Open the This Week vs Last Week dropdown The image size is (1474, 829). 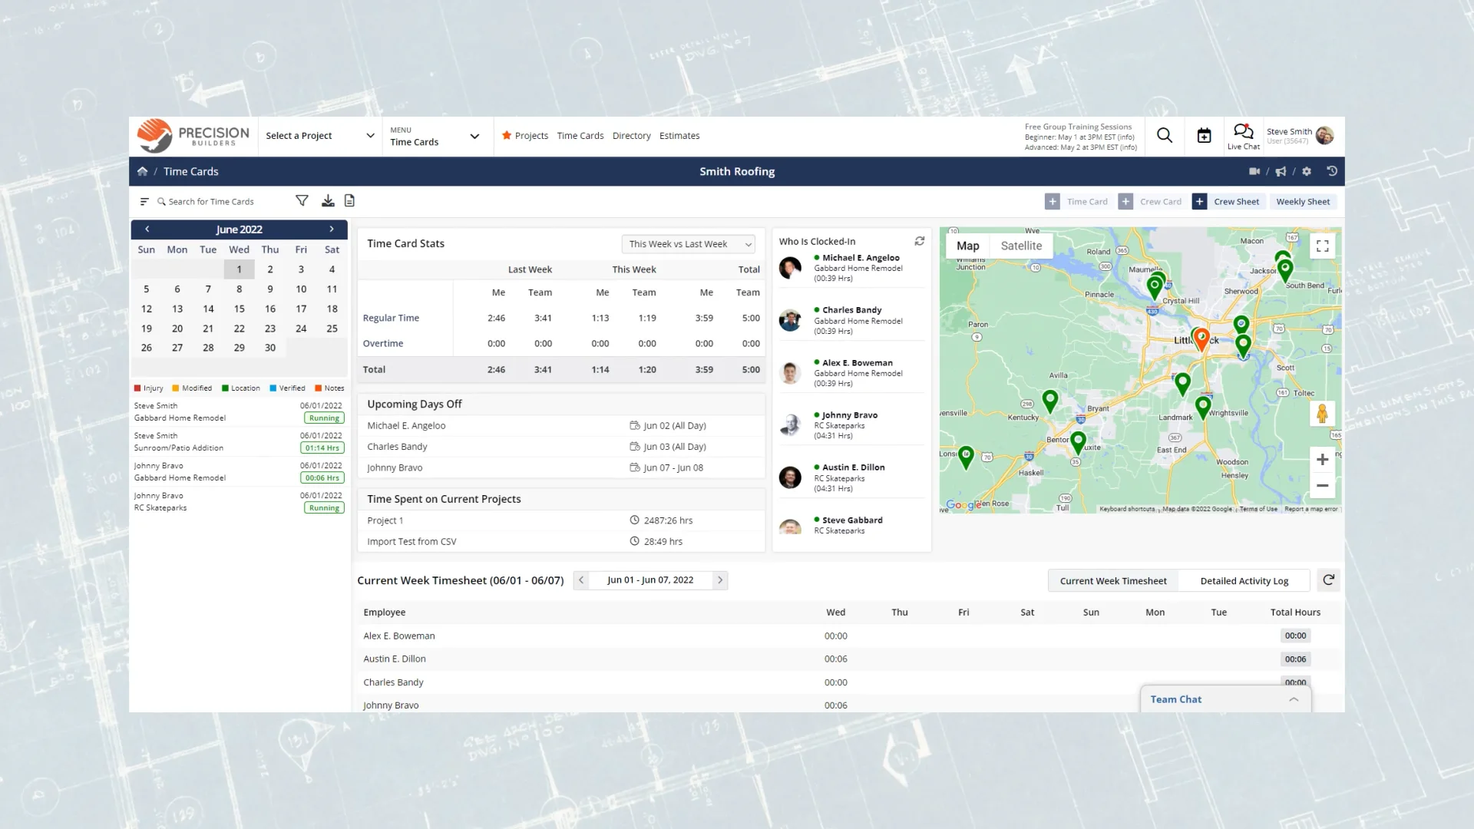[x=688, y=244]
